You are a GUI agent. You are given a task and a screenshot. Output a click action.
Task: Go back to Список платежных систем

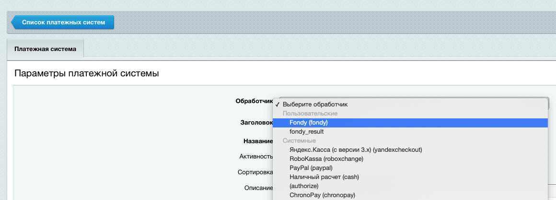pos(63,22)
